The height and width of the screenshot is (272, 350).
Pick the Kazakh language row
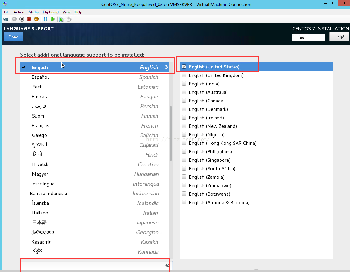(x=95, y=242)
